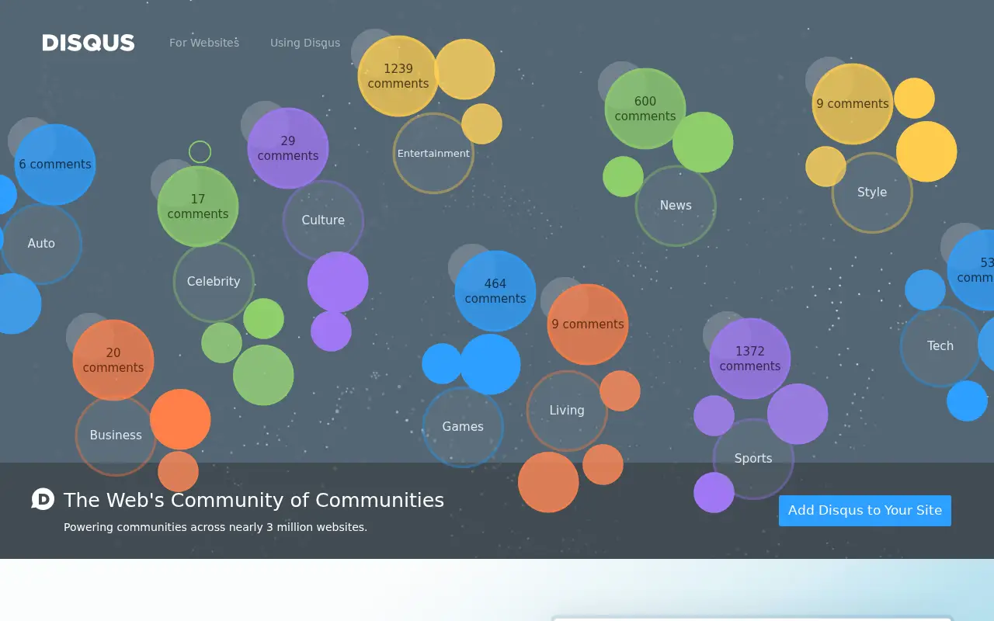This screenshot has height=621, width=994.
Task: Click the 9 comments orange bubble near Living
Action: (x=588, y=324)
